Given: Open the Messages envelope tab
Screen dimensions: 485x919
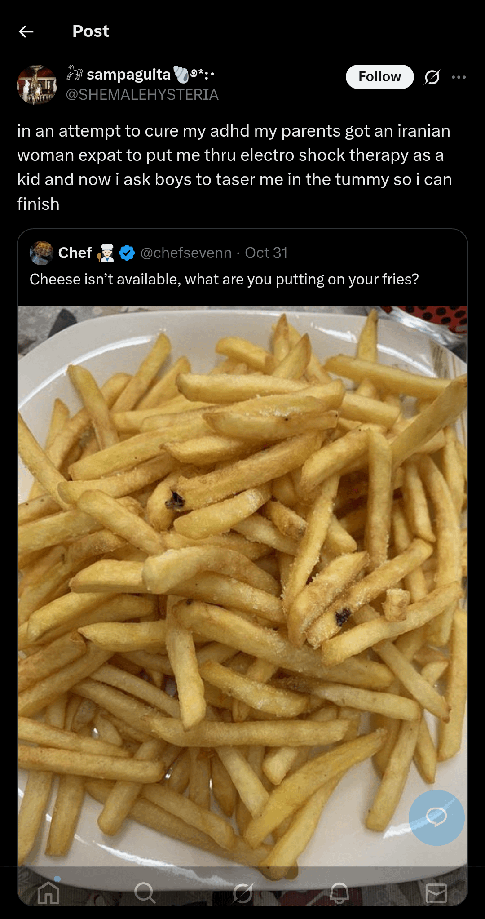Looking at the screenshot, I should [x=436, y=892].
